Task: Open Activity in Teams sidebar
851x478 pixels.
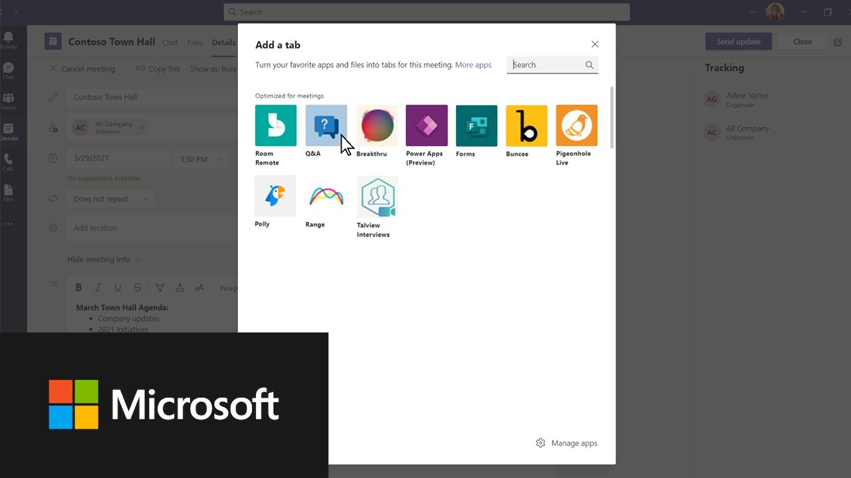Action: tap(9, 40)
